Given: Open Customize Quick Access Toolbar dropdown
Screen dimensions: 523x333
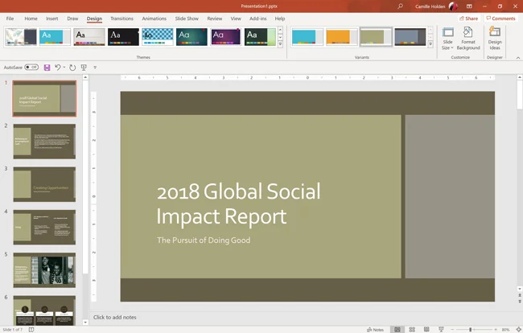Looking at the screenshot, I should [95, 68].
